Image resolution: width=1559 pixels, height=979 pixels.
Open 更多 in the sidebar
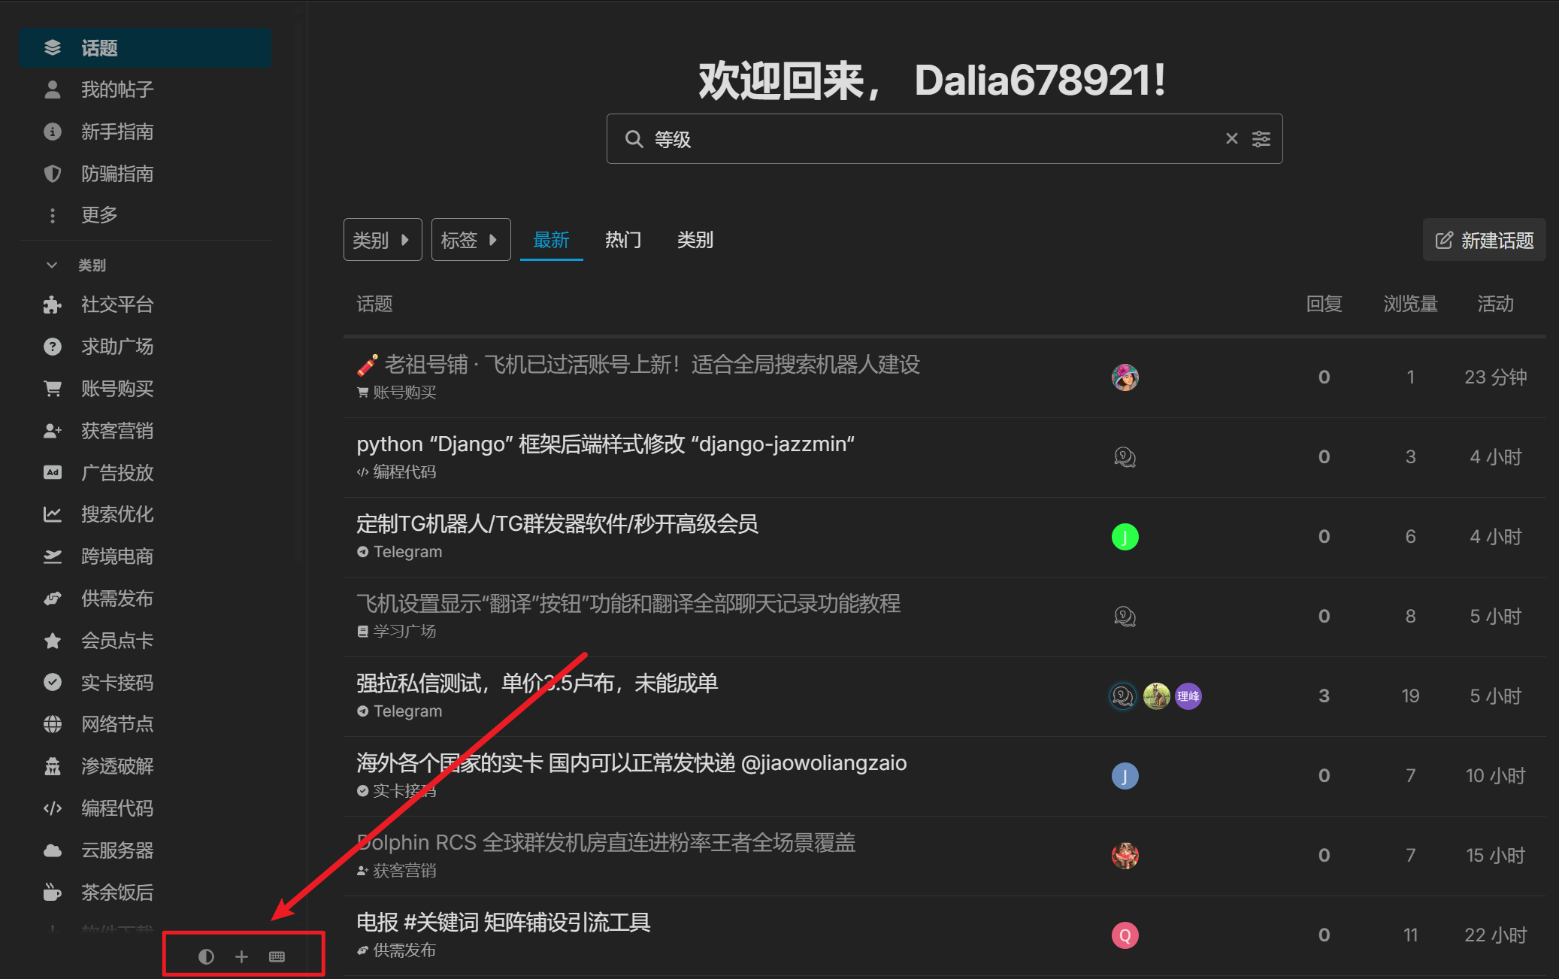tap(99, 215)
